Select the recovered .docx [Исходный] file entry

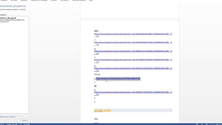click(x=14, y=20)
